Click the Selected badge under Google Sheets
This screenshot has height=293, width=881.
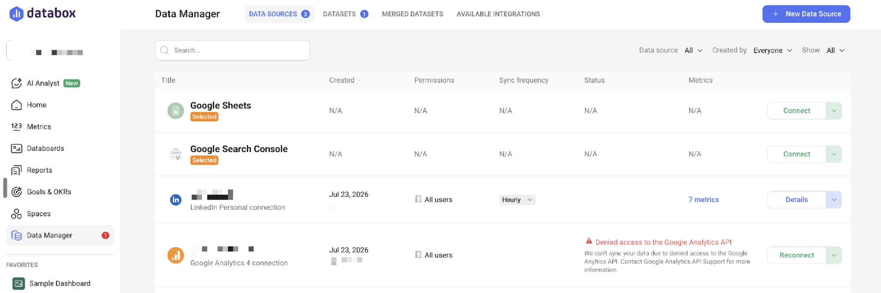(204, 117)
